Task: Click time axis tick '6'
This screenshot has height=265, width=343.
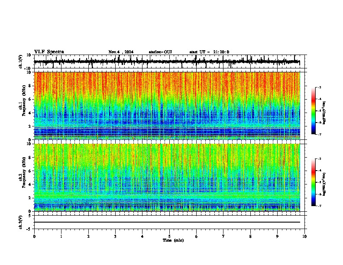Action: pyautogui.click(x=196, y=236)
